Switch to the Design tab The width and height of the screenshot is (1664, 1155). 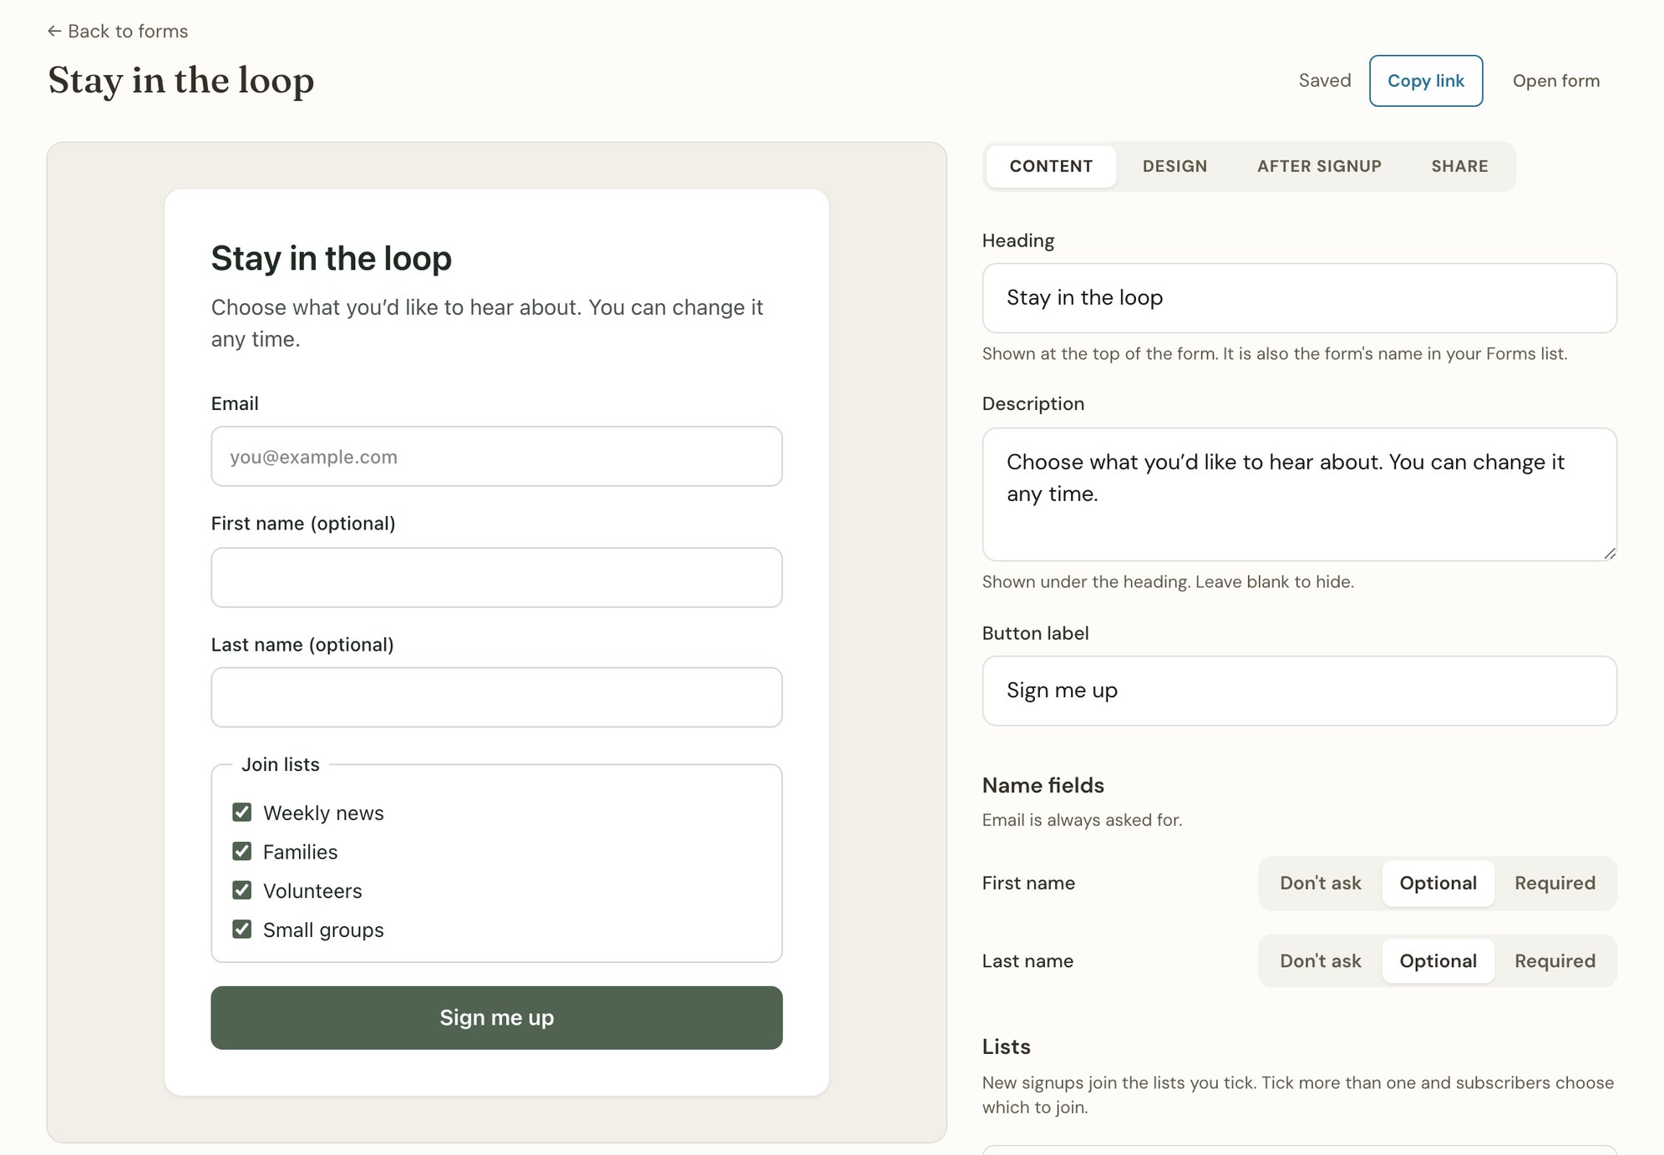click(1174, 166)
